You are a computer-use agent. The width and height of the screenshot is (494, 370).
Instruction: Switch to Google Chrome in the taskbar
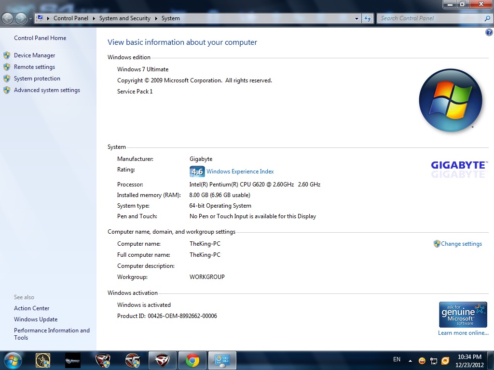[192, 360]
